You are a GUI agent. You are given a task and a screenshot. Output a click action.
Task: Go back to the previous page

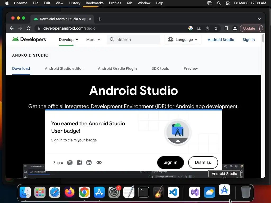12,28
